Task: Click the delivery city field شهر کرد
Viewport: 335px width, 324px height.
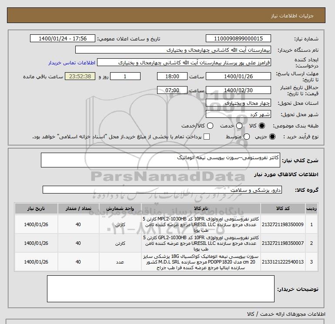Action: pyautogui.click(x=238, y=114)
